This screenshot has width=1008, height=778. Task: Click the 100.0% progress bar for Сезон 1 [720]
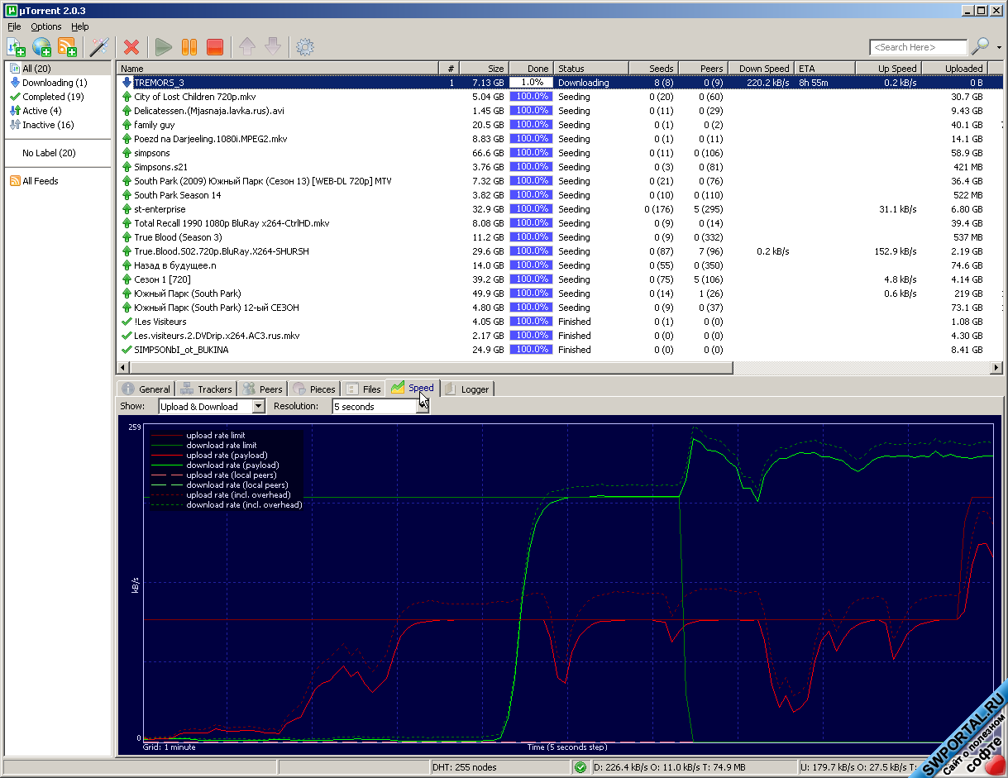pyautogui.click(x=531, y=279)
